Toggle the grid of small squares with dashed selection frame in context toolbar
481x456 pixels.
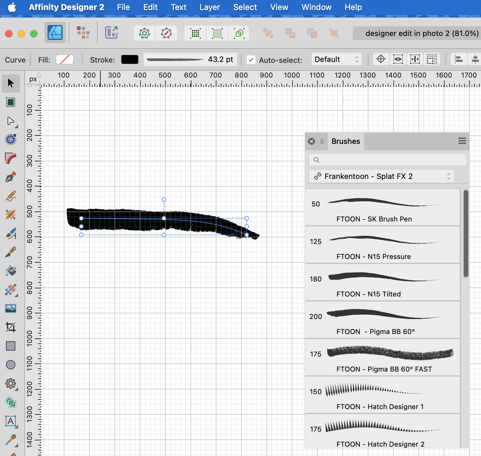click(x=432, y=59)
